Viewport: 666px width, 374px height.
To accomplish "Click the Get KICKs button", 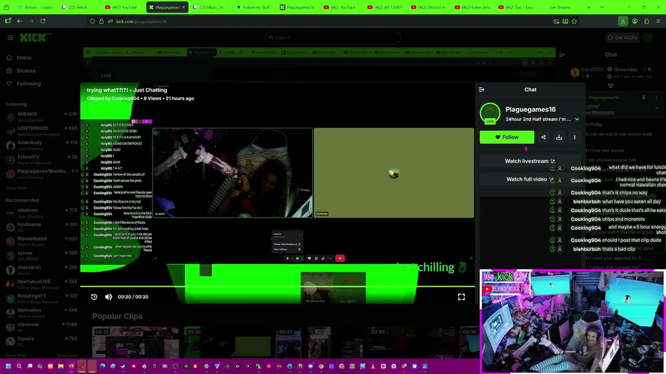I will click(622, 37).
